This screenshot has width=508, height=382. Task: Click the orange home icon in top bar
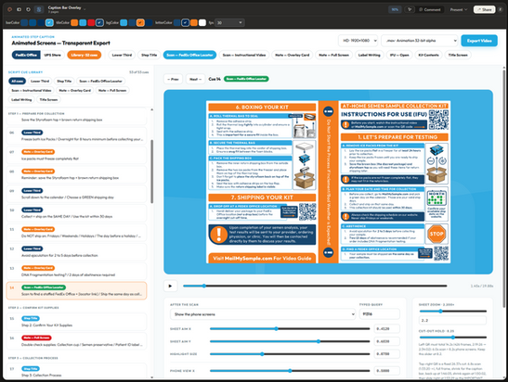pos(9,9)
